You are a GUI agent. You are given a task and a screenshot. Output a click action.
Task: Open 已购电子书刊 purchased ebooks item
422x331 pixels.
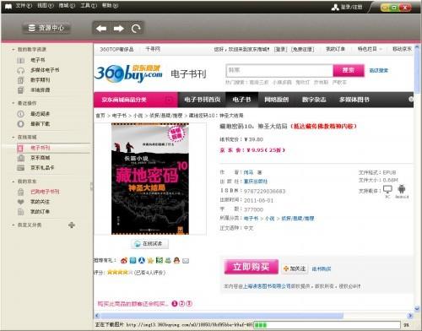pyautogui.click(x=45, y=192)
